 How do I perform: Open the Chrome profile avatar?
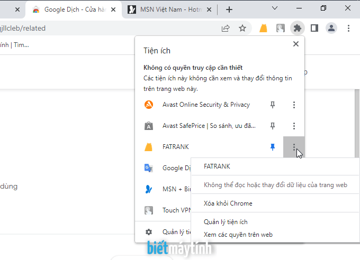tap(331, 28)
